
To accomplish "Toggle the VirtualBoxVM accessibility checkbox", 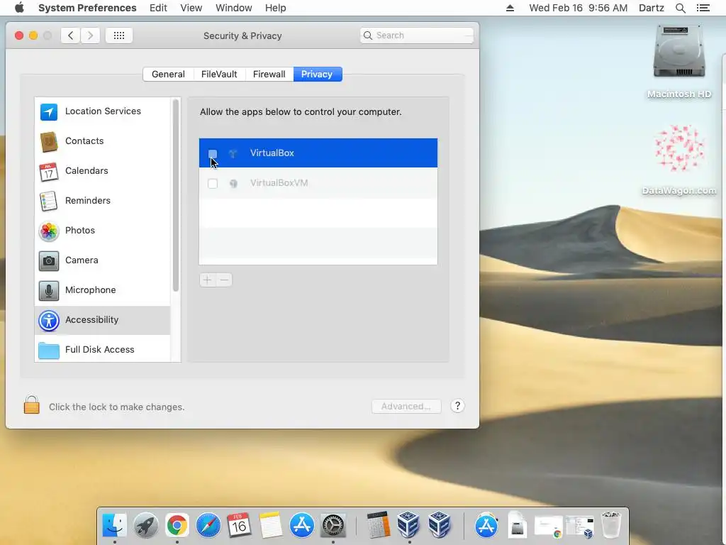I will (x=213, y=184).
